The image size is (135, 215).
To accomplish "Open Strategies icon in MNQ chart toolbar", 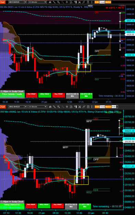I will coord(88,107).
